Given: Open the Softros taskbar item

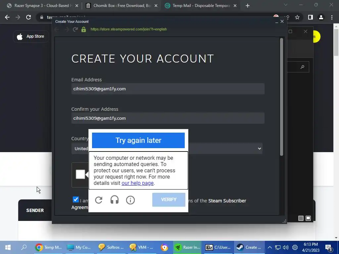Looking at the screenshot, I should pyautogui.click(x=111, y=247).
